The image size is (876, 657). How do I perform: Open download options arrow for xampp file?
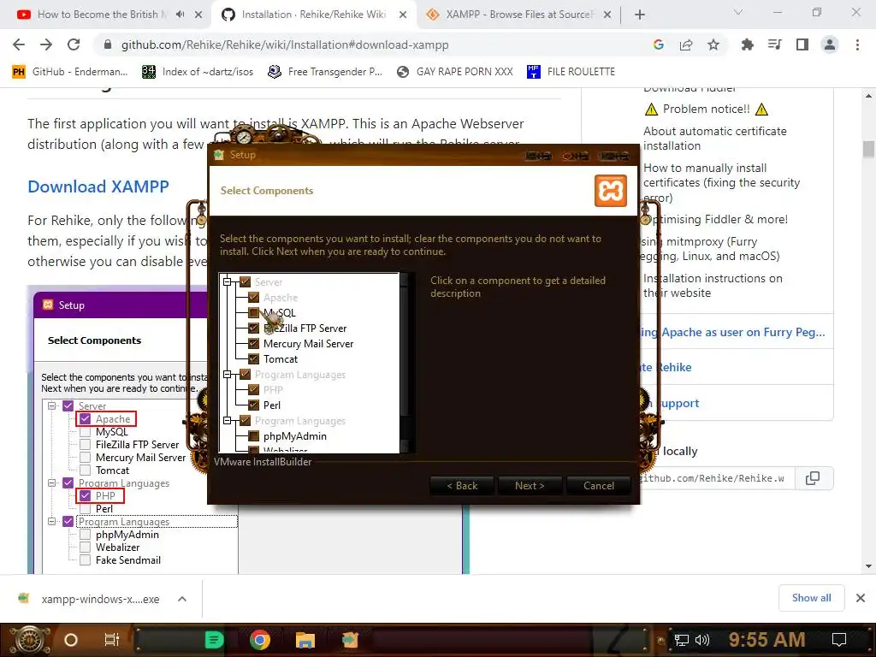[x=182, y=599]
